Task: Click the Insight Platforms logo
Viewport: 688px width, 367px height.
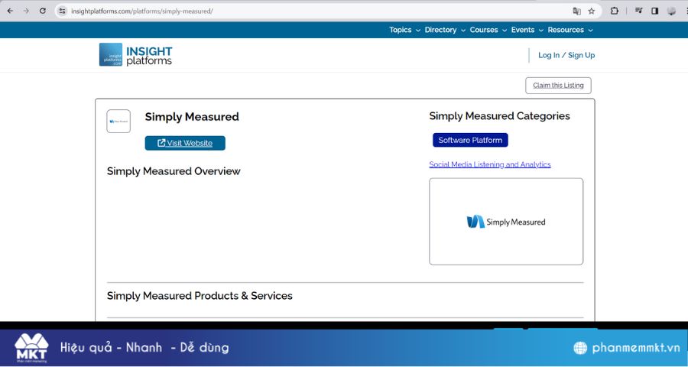Action: pyautogui.click(x=135, y=55)
